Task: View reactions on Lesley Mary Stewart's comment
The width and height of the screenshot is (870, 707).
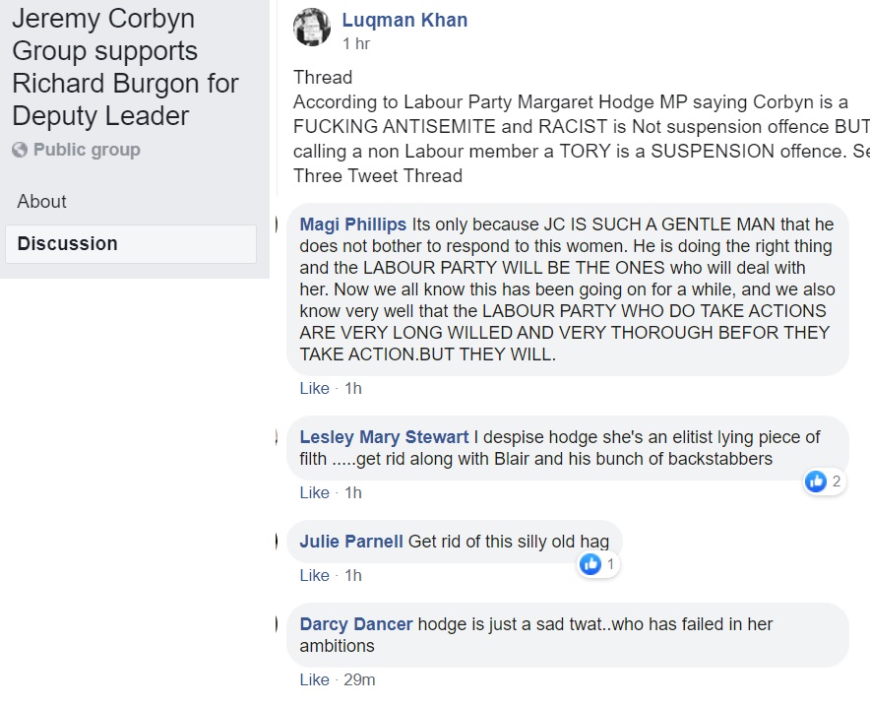Action: [x=825, y=482]
